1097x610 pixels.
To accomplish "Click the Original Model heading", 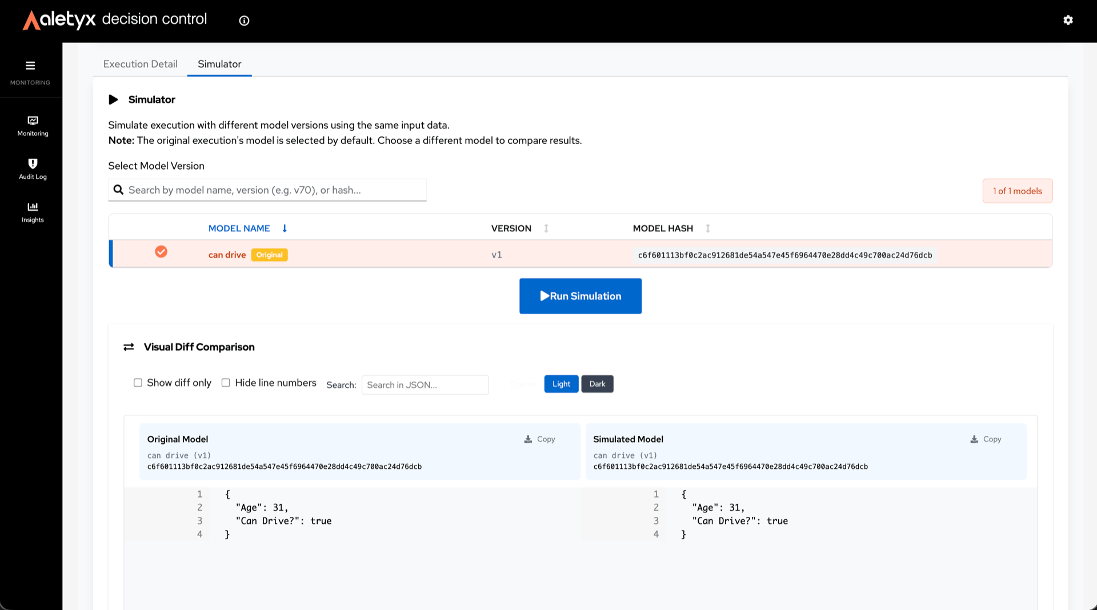I will (x=178, y=439).
